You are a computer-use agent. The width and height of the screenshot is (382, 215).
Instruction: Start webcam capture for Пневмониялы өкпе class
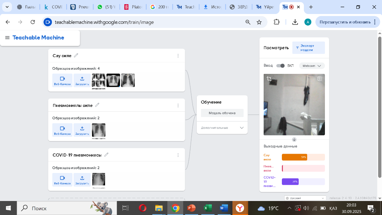[62, 130]
